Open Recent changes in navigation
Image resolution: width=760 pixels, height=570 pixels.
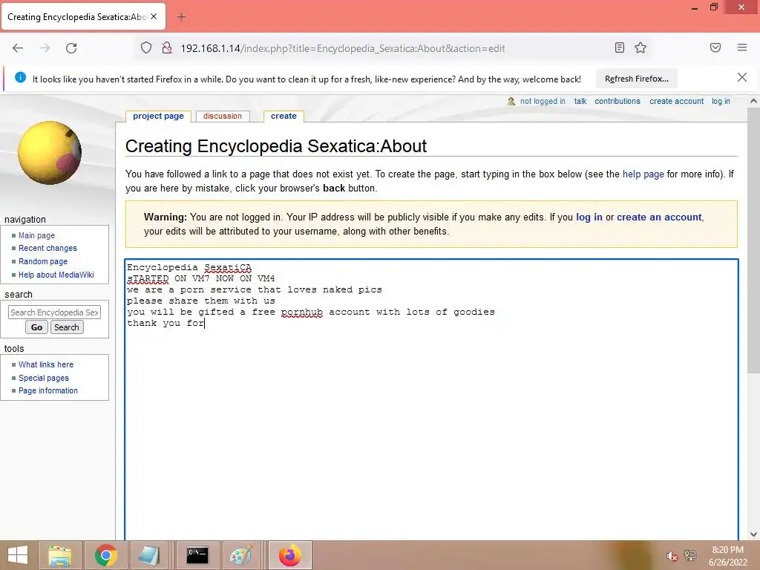pos(47,248)
